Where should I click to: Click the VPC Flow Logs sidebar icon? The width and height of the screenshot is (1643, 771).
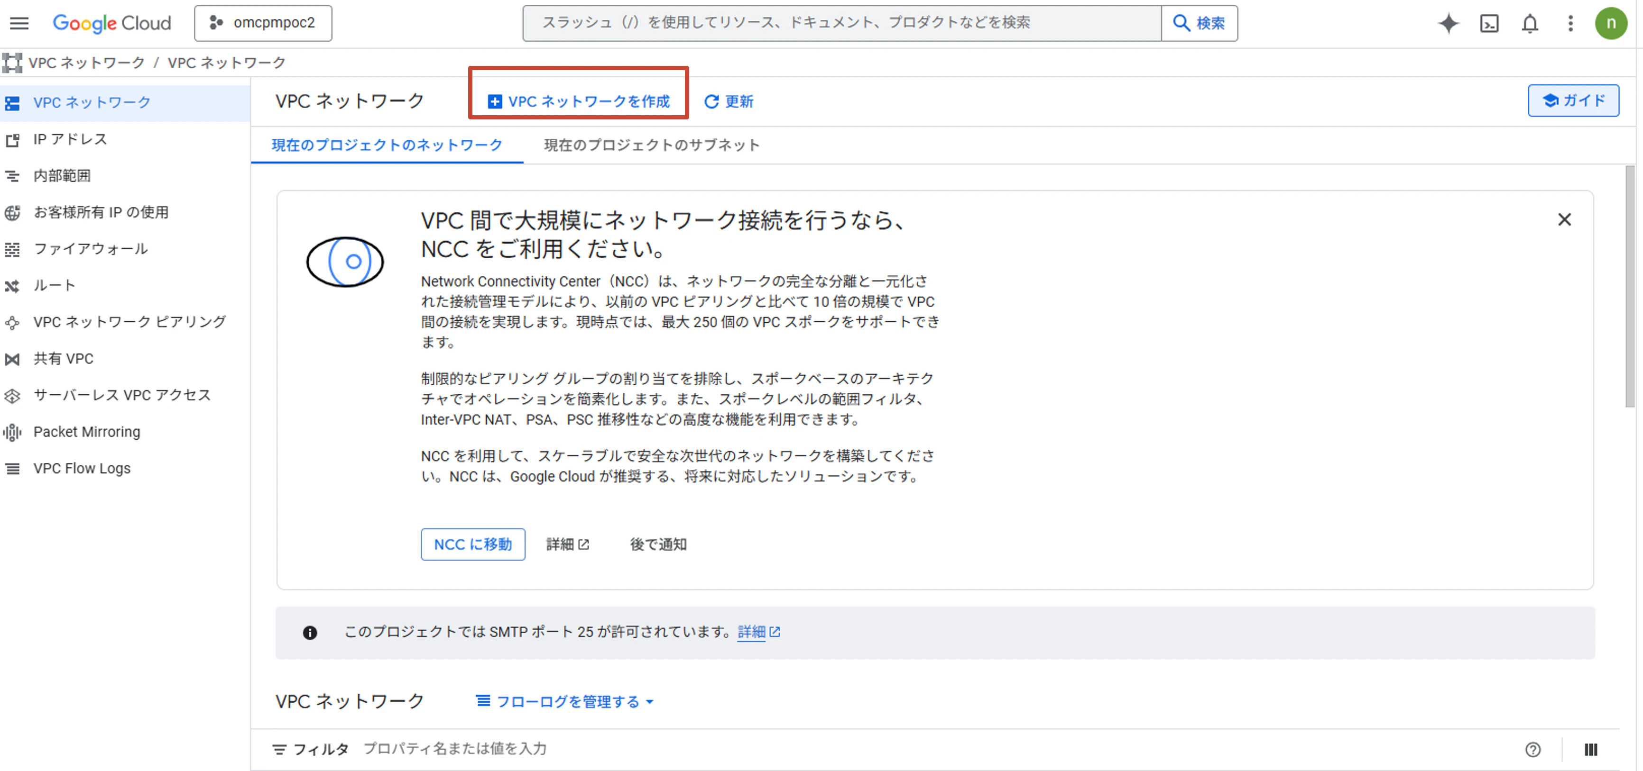pyautogui.click(x=12, y=469)
